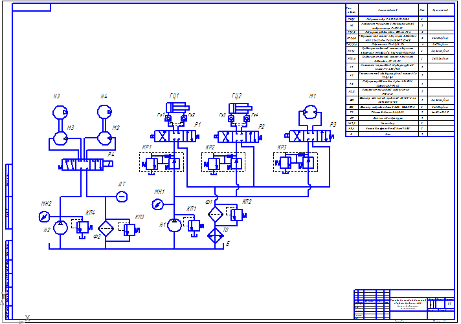Click the hydraulic lock symbol Гз1

168,118
